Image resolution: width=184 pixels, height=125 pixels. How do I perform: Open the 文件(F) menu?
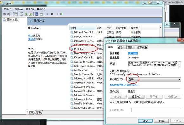pyautogui.click(x=8, y=9)
